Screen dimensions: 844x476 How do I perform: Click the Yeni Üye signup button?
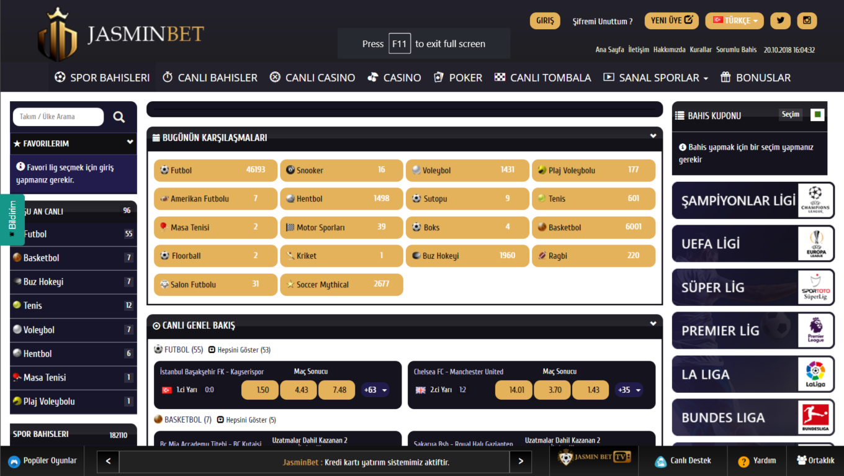[x=671, y=20]
